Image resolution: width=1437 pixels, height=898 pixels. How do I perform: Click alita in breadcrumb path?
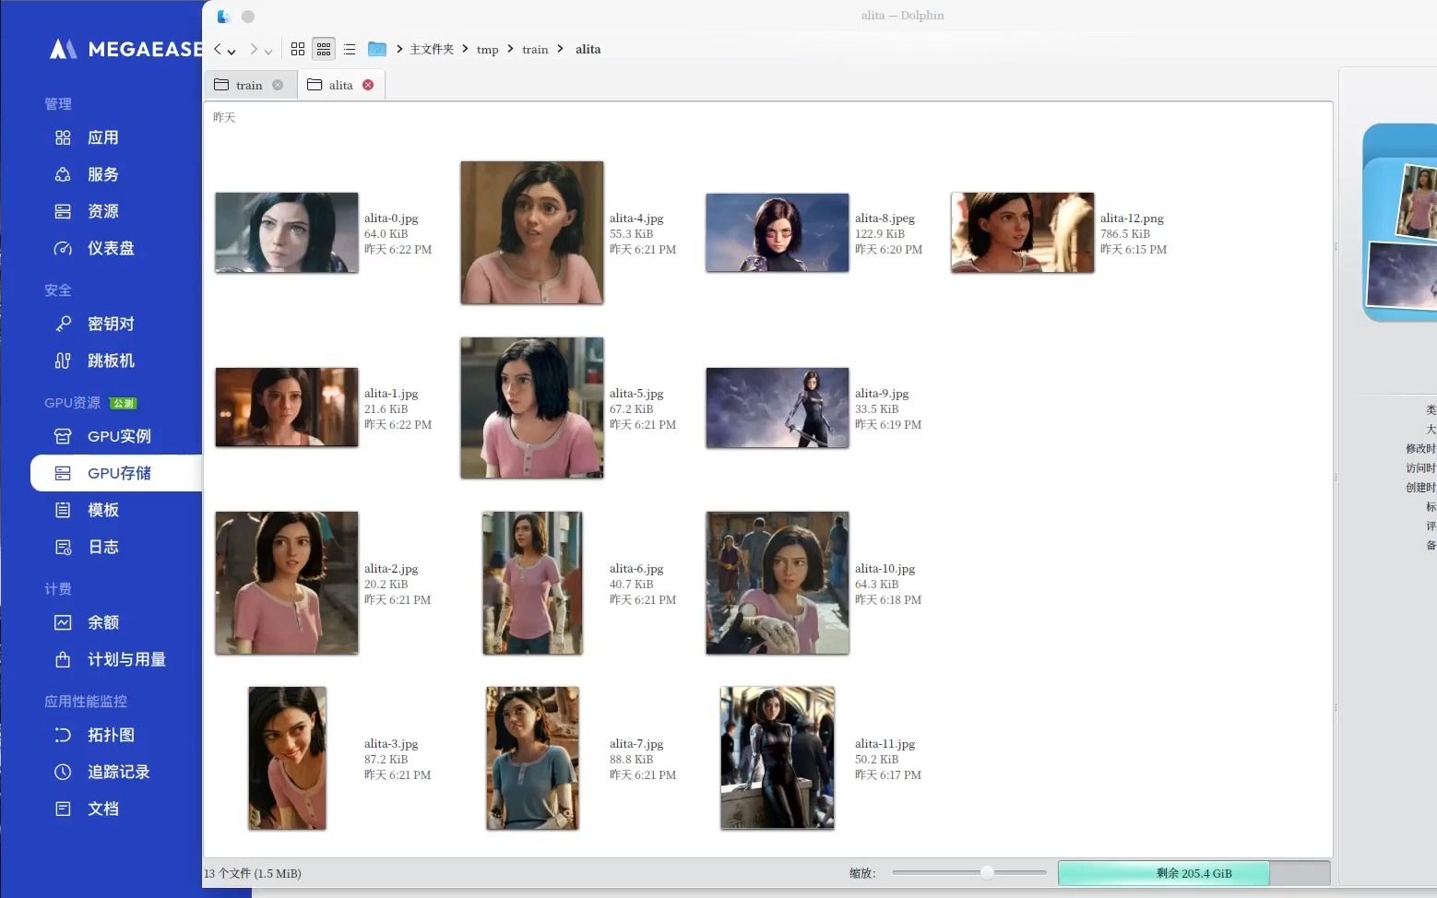(x=588, y=49)
